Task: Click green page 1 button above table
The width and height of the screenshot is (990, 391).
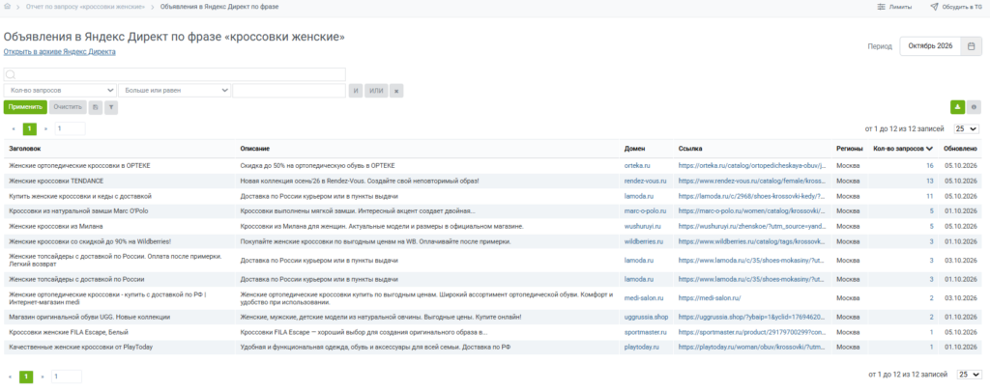Action: pyautogui.click(x=30, y=128)
